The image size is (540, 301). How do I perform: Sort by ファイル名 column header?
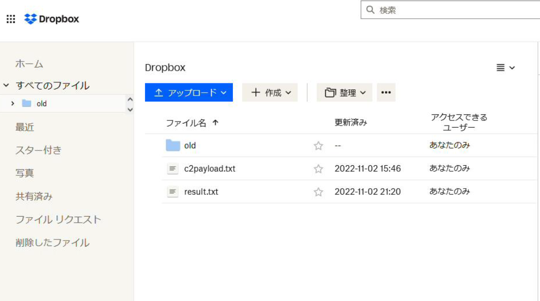point(186,123)
